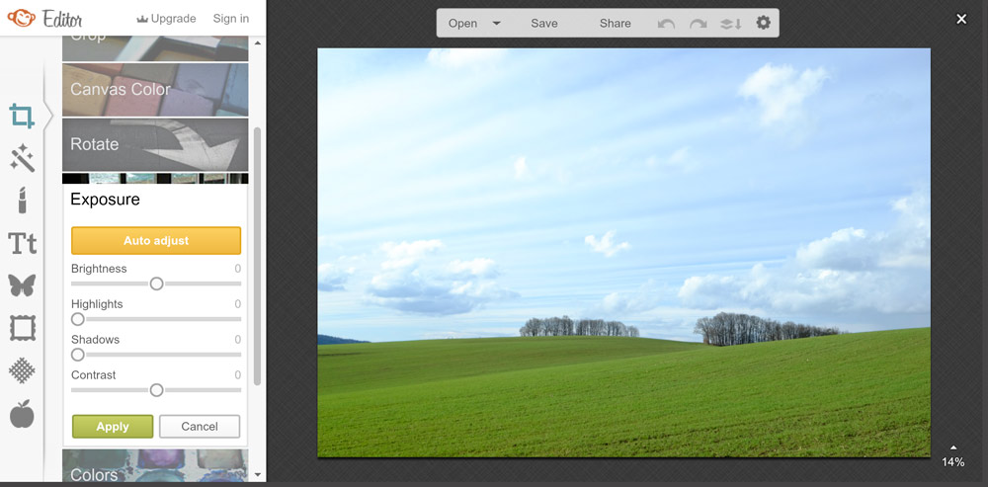Click Share in the top toolbar
This screenshot has width=988, height=487.
point(615,24)
